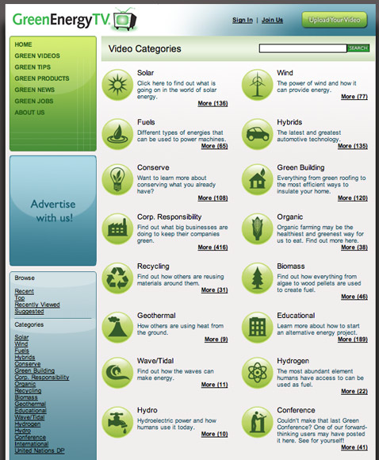Viewport: 379px width, 460px height.
Task: Select the Hybrids car icon
Action: point(257,134)
